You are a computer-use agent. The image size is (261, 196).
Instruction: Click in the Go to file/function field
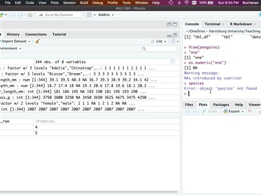click(x=59, y=15)
